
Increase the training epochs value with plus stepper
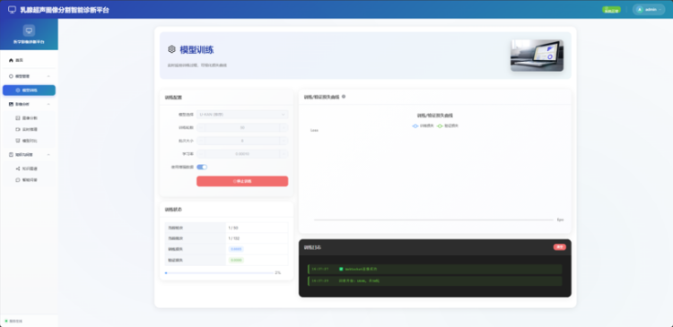click(x=284, y=128)
